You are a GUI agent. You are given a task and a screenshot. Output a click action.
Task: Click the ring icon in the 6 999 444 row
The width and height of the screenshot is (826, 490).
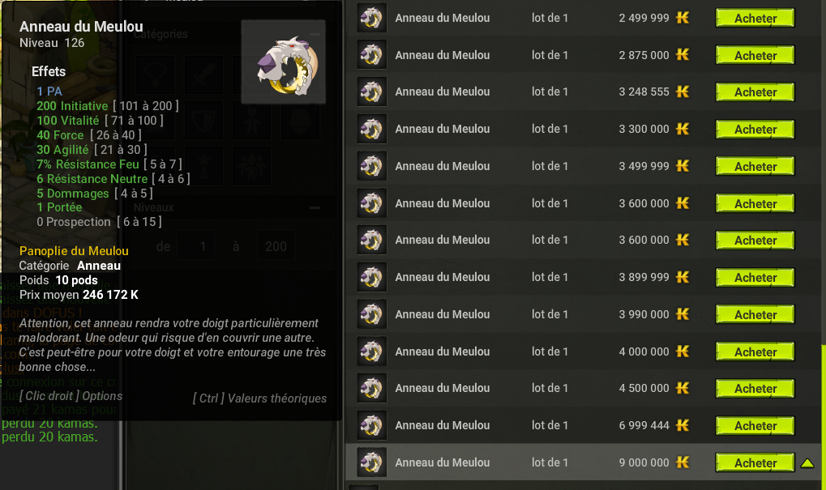(x=372, y=425)
